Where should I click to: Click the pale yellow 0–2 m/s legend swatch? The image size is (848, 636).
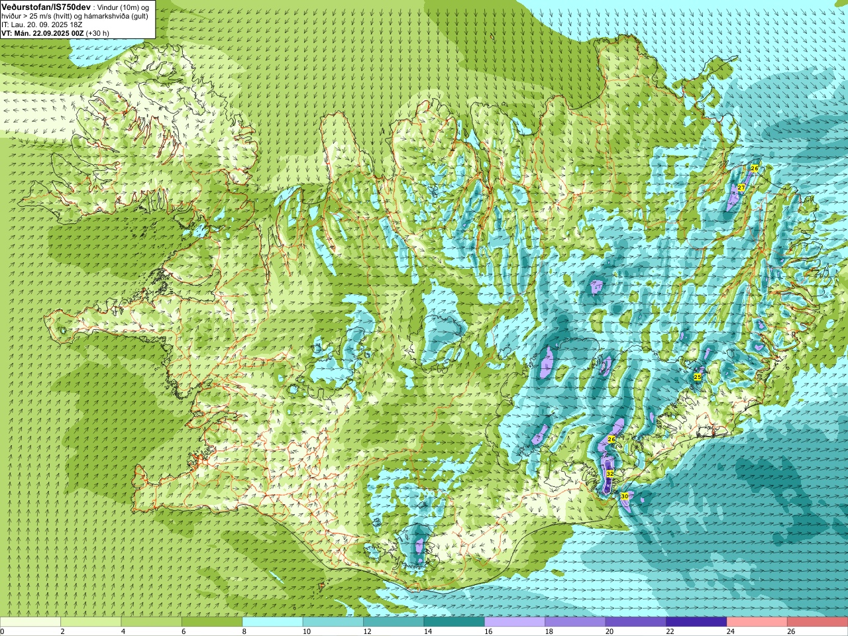30,622
